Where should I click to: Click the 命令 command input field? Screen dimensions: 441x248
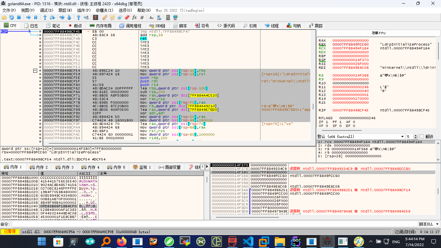pos(215,224)
